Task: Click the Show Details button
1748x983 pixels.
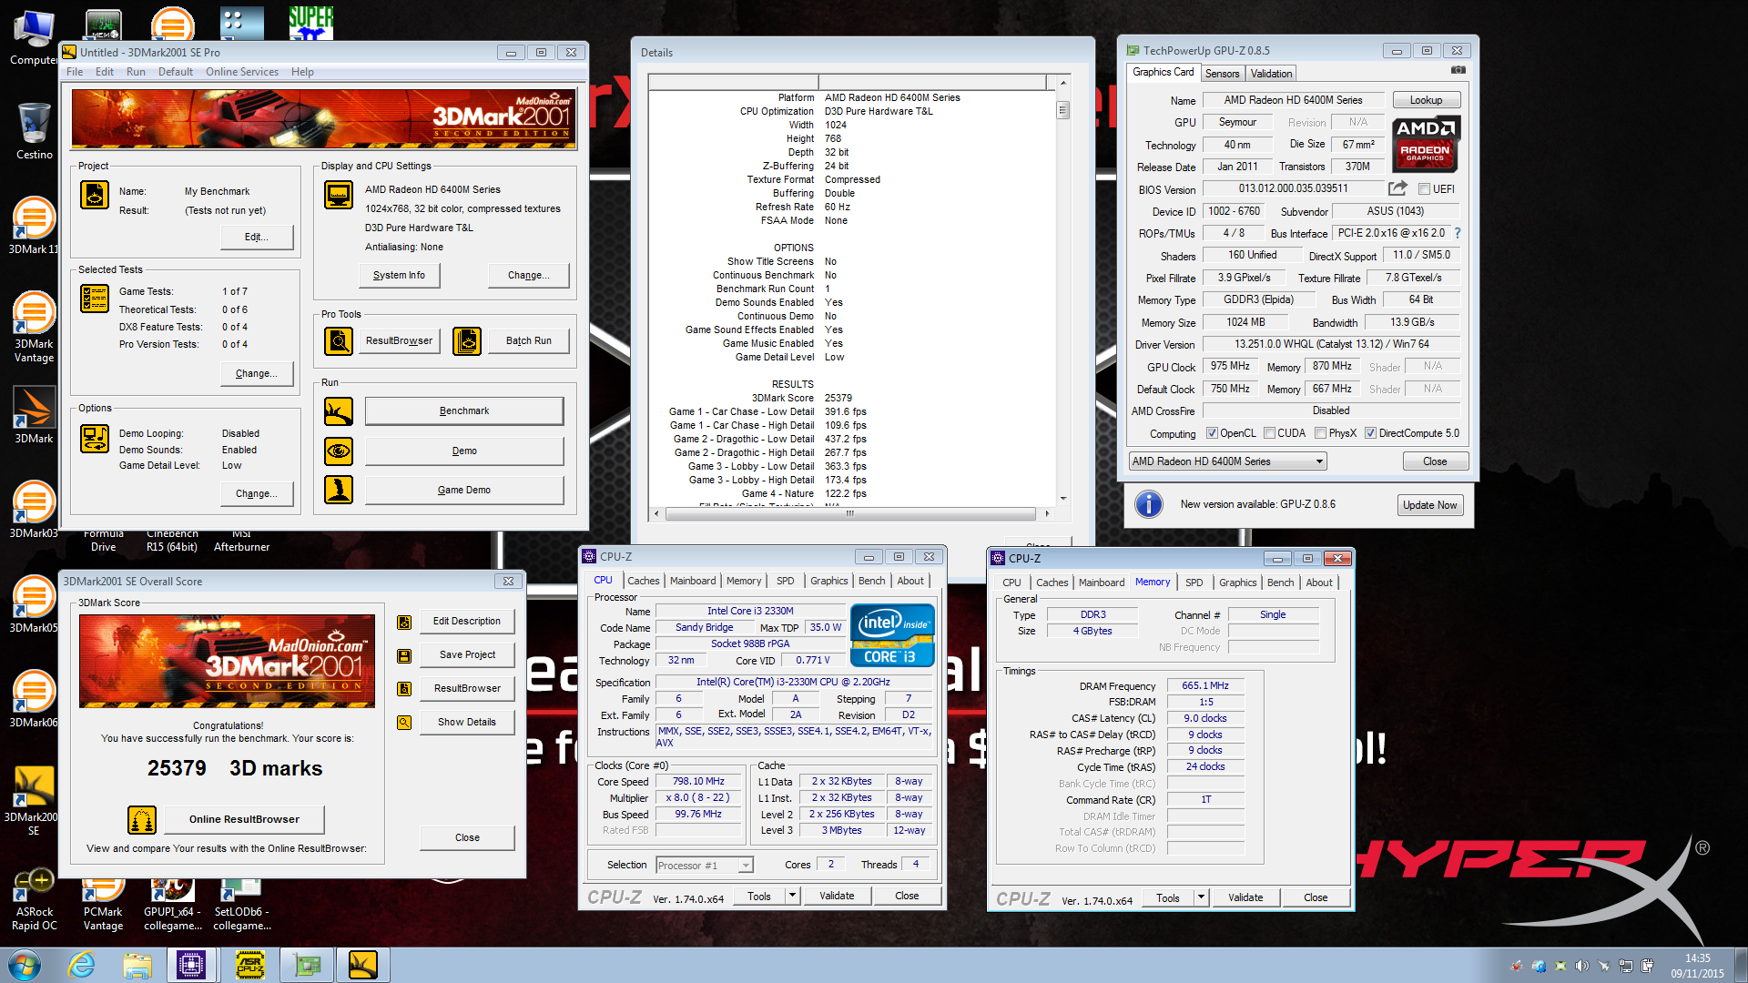Action: [x=467, y=723]
